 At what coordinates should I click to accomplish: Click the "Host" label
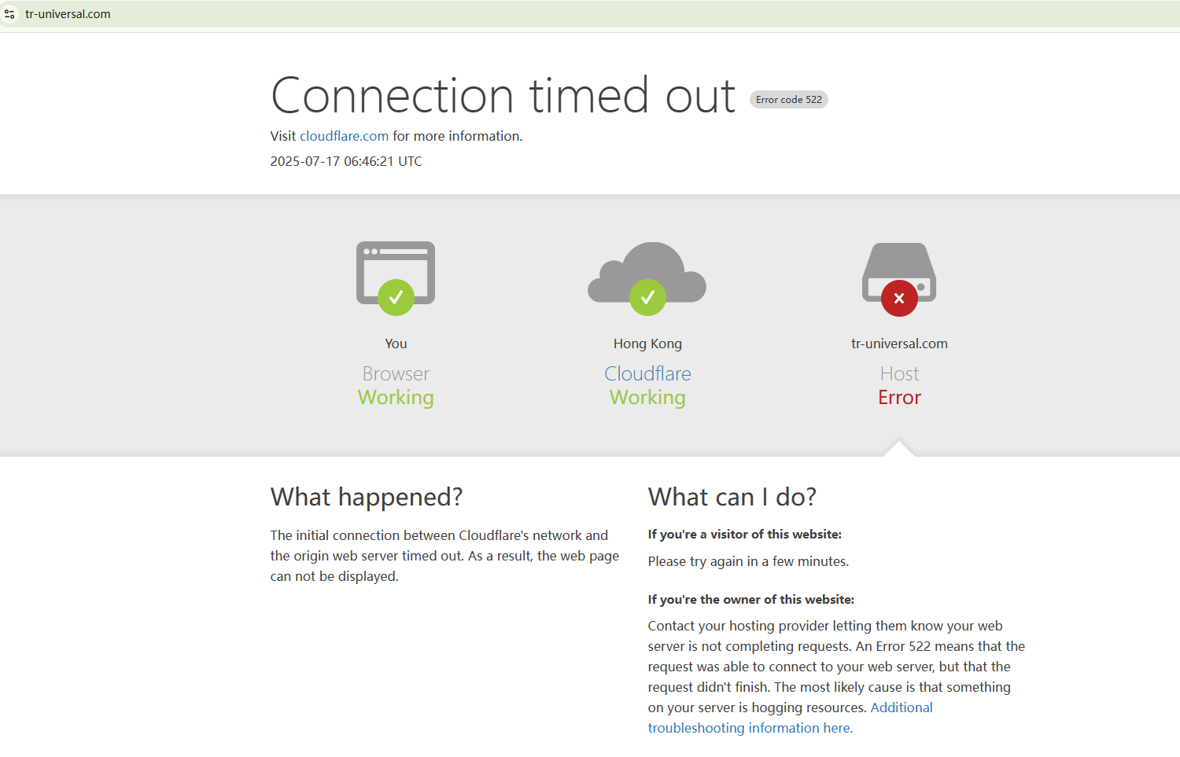tap(899, 373)
